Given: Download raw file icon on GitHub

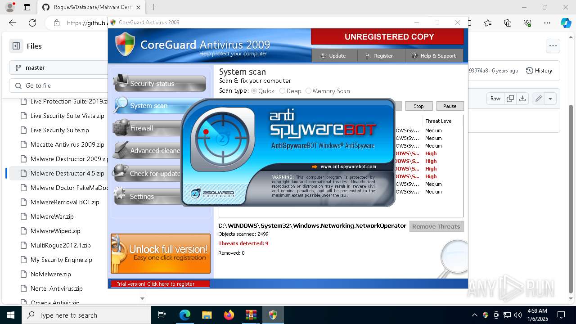Looking at the screenshot, I should [522, 99].
